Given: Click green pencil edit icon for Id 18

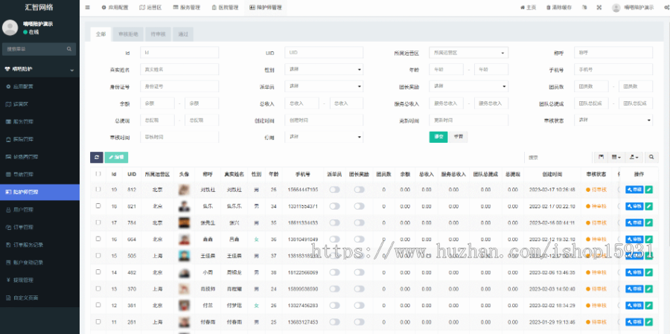Looking at the screenshot, I should click(649, 206).
